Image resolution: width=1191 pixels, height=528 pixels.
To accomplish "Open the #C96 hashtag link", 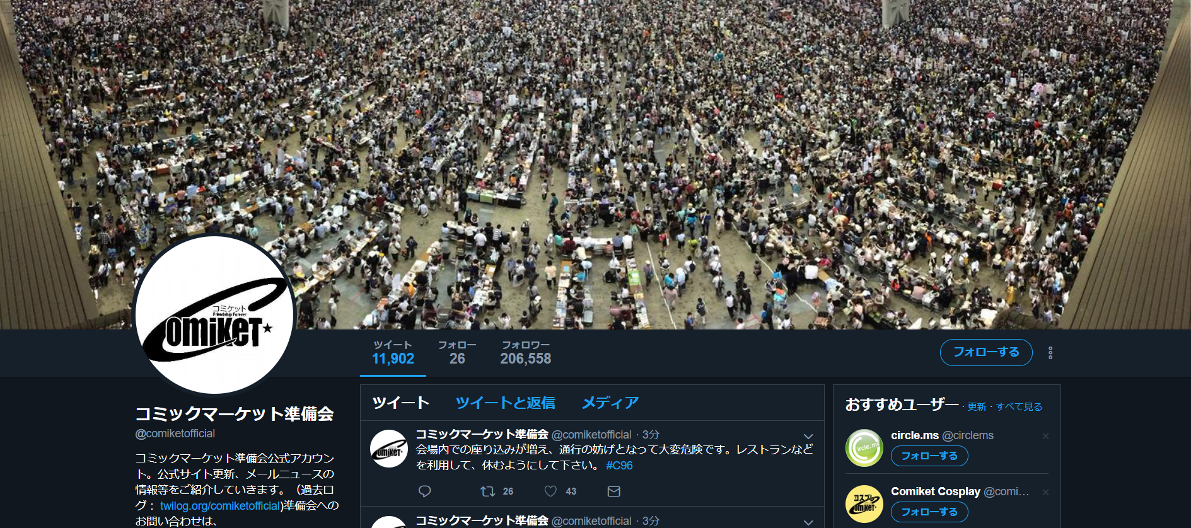I will click(x=619, y=466).
